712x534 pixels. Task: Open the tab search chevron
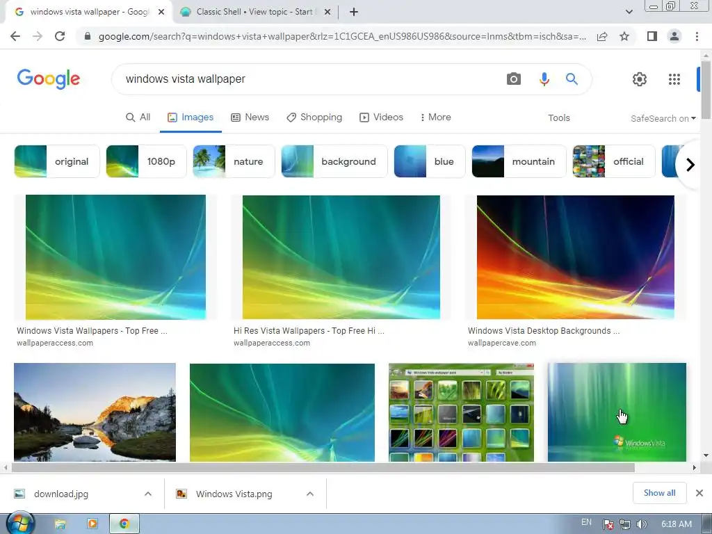629,12
